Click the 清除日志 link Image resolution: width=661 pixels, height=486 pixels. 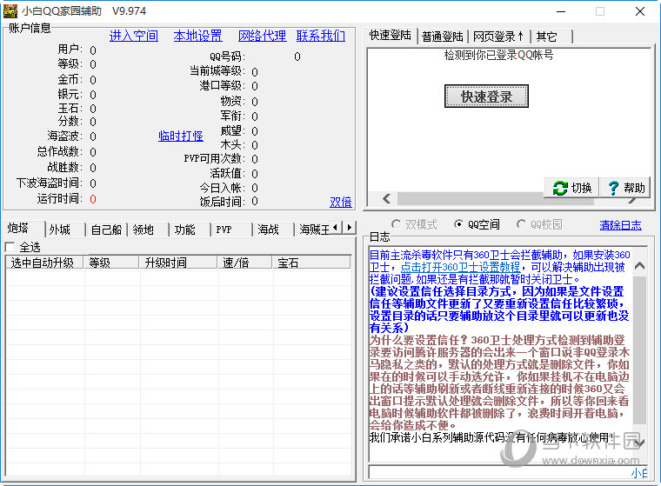pos(620,225)
